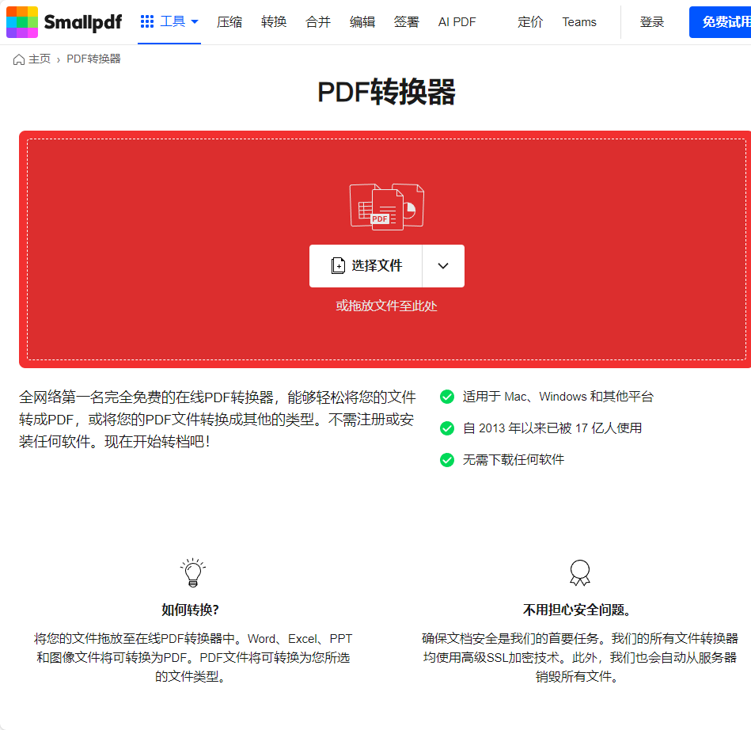
Task: Click paragraph starting 将您的文件拖放至在线PDF转换器中
Action: pos(193,657)
